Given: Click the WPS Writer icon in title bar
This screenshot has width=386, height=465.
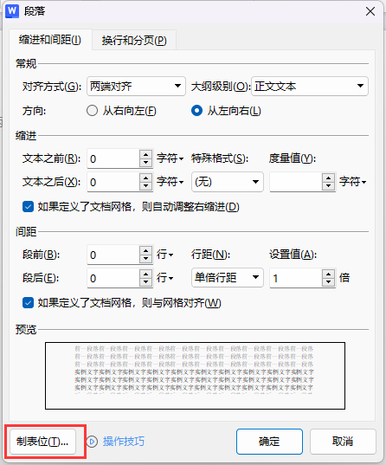Looking at the screenshot, I should click(x=12, y=11).
